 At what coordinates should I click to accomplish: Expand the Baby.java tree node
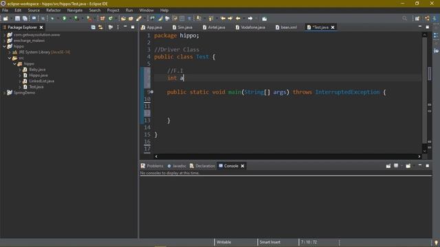[20, 69]
